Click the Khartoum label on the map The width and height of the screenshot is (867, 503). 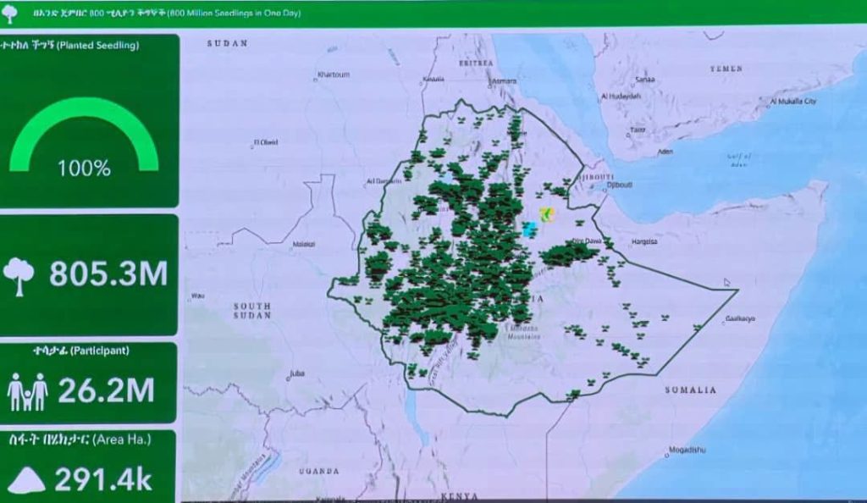click(x=334, y=75)
